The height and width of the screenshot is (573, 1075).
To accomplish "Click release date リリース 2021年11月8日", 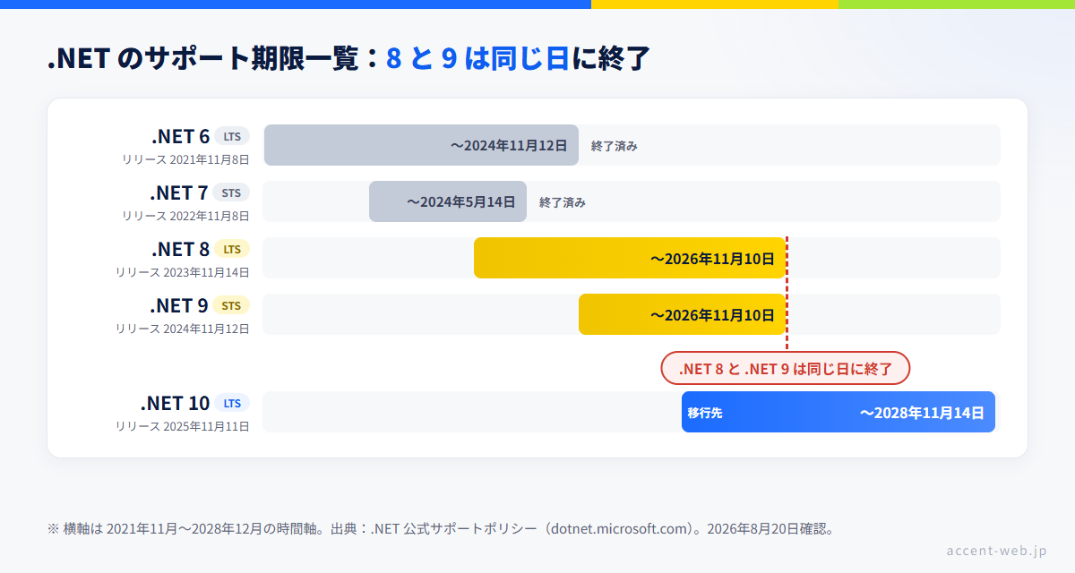I will [x=186, y=159].
